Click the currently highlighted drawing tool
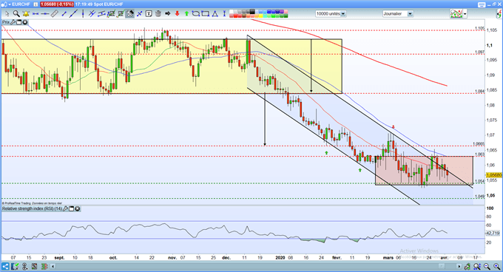503x272 pixels. (130, 13)
